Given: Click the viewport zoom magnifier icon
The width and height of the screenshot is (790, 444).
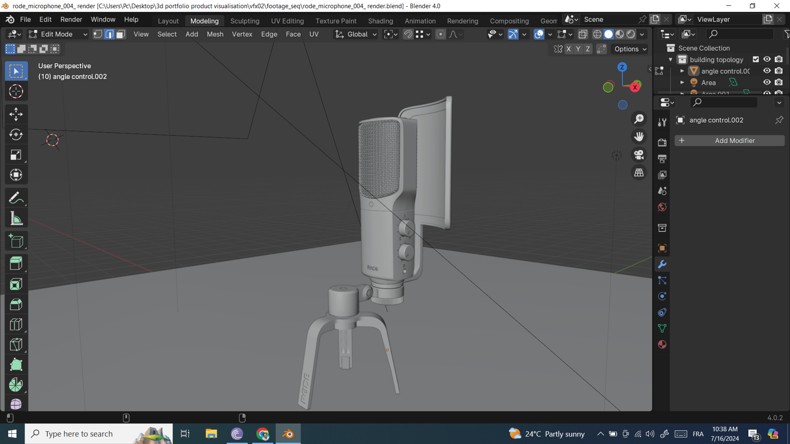Looking at the screenshot, I should (639, 119).
